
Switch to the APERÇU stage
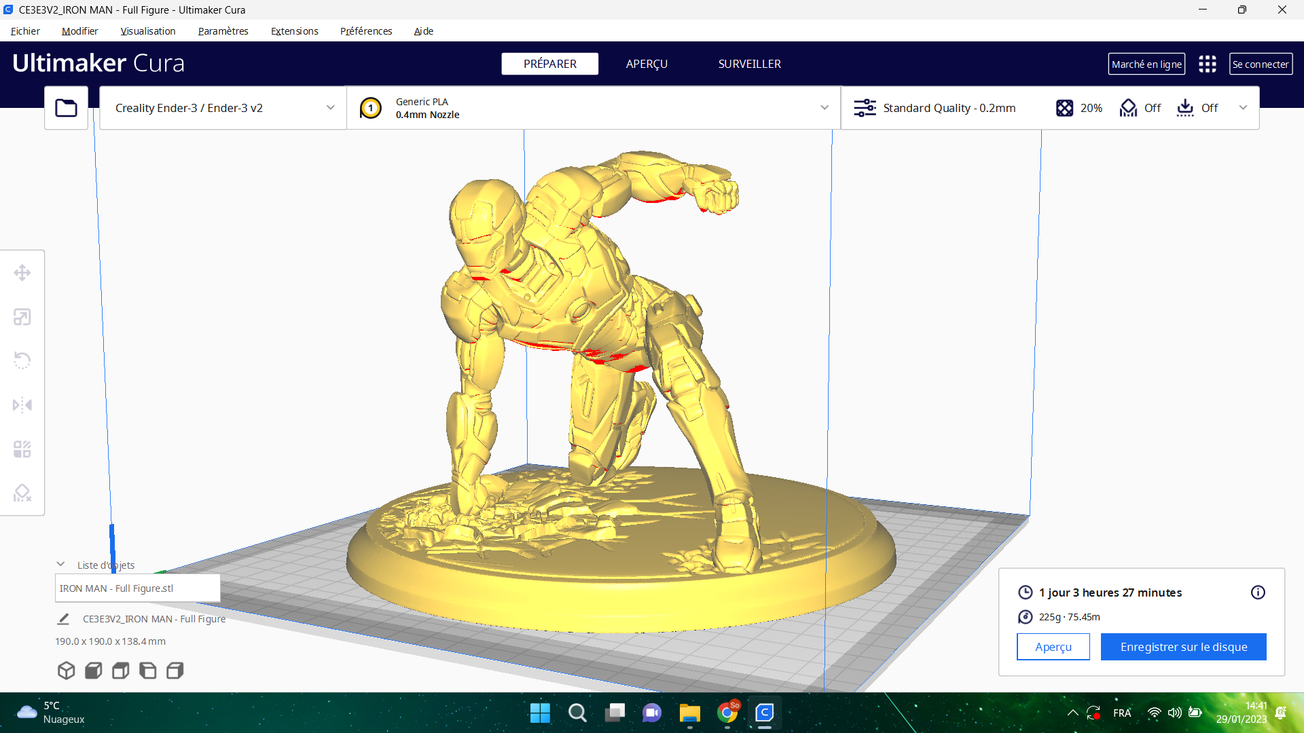[647, 64]
